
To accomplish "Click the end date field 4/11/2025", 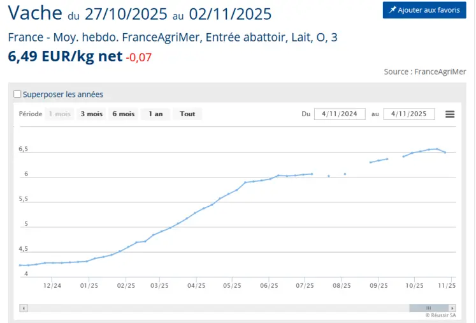I will [408, 114].
